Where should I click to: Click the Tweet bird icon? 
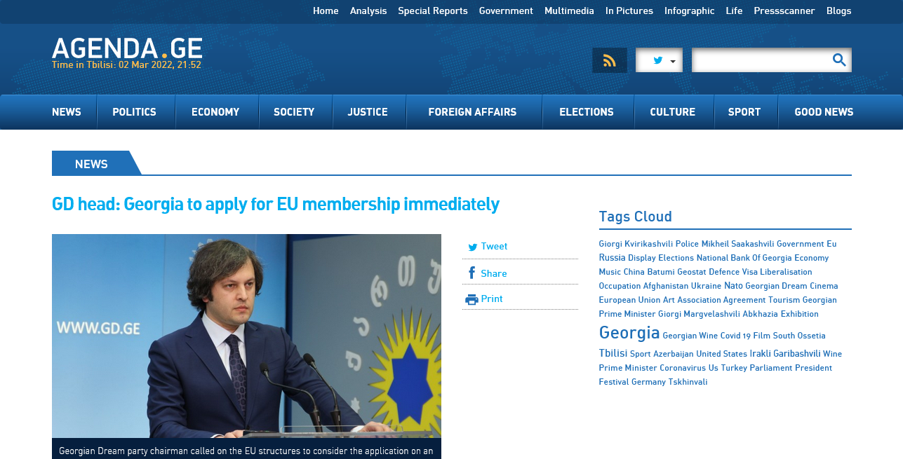click(473, 247)
